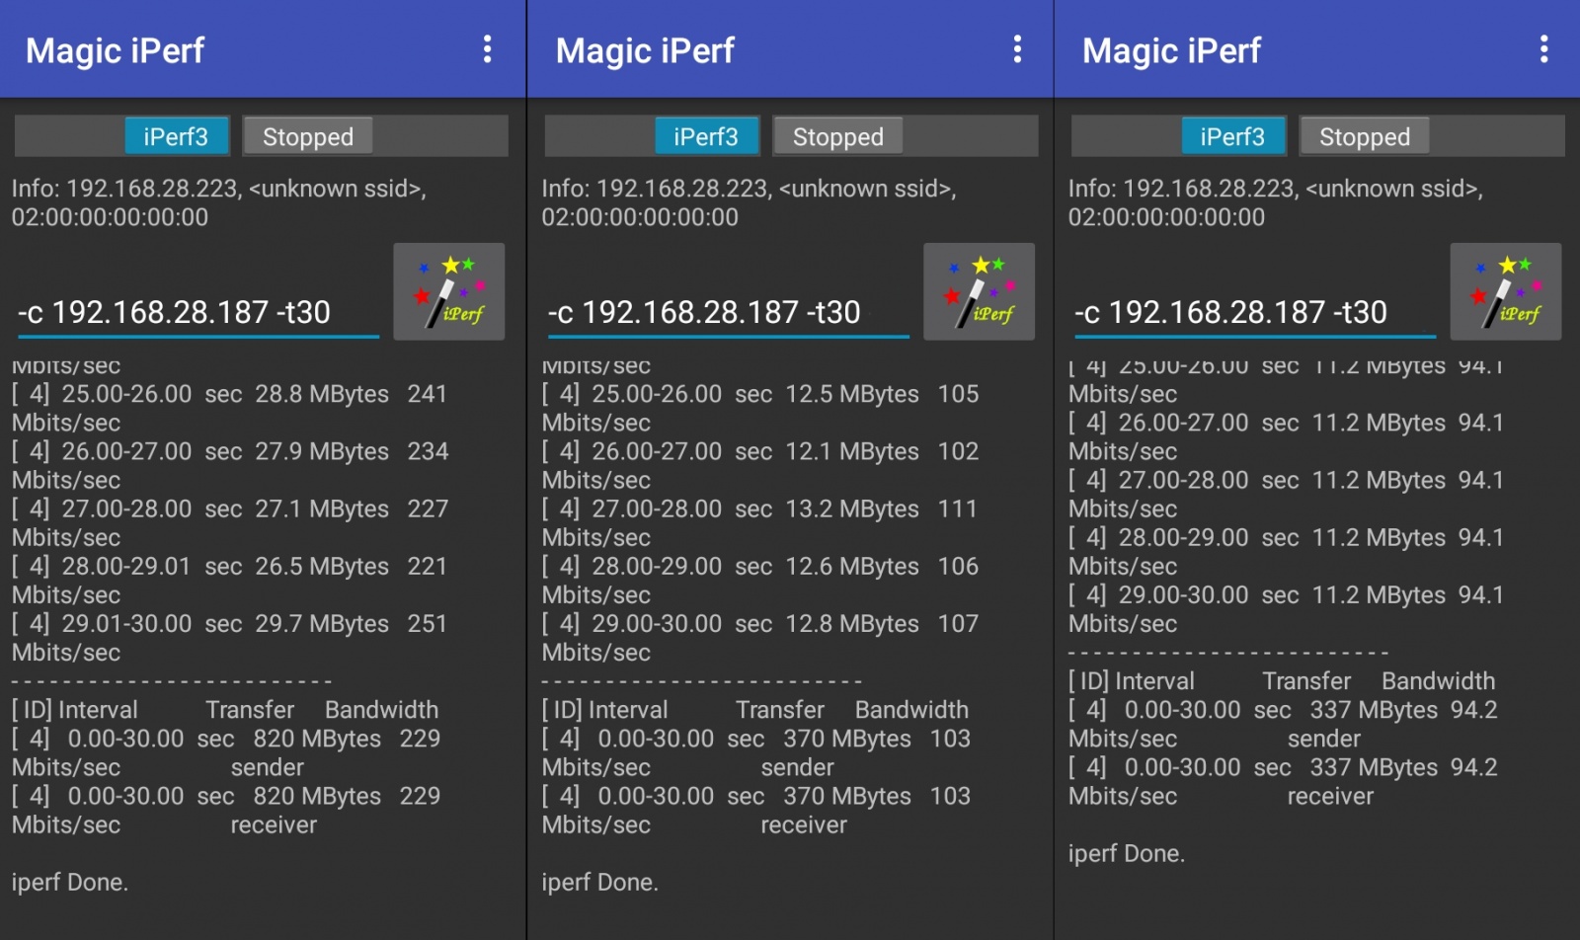Click the Info line in middle panel

tap(750, 202)
